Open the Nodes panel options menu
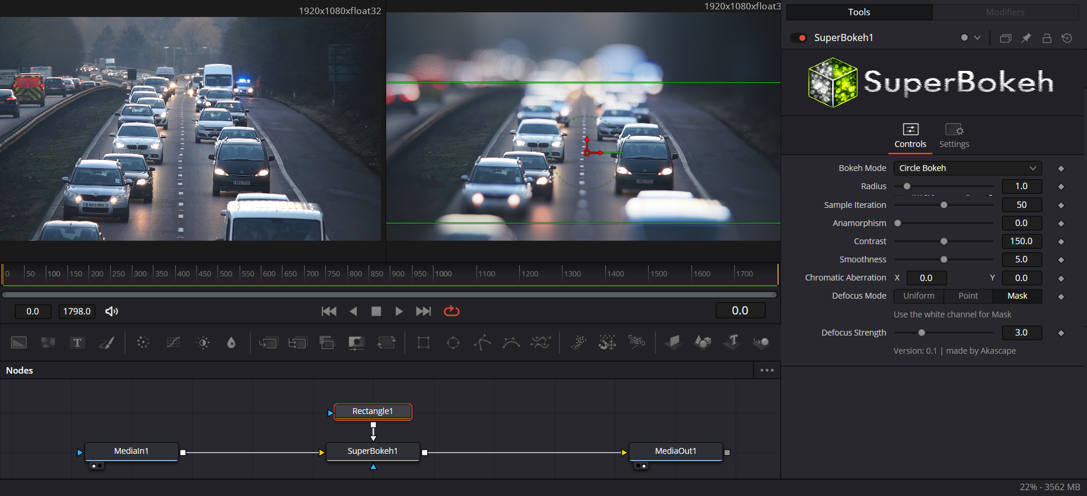 coord(766,370)
